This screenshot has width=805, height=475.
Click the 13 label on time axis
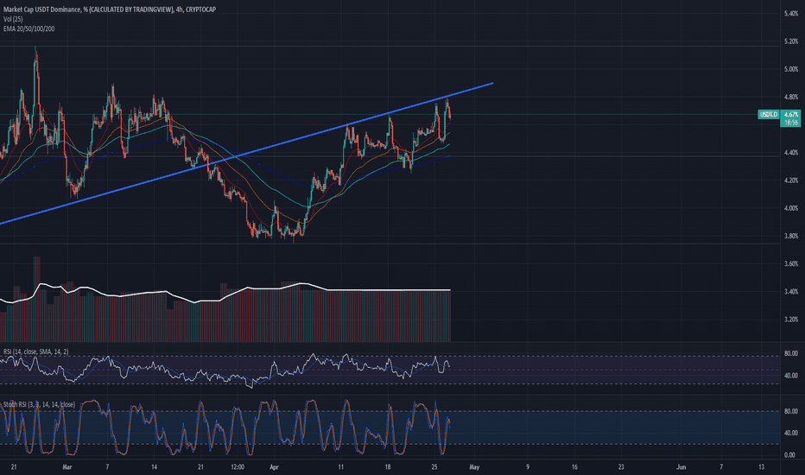[x=761, y=467]
